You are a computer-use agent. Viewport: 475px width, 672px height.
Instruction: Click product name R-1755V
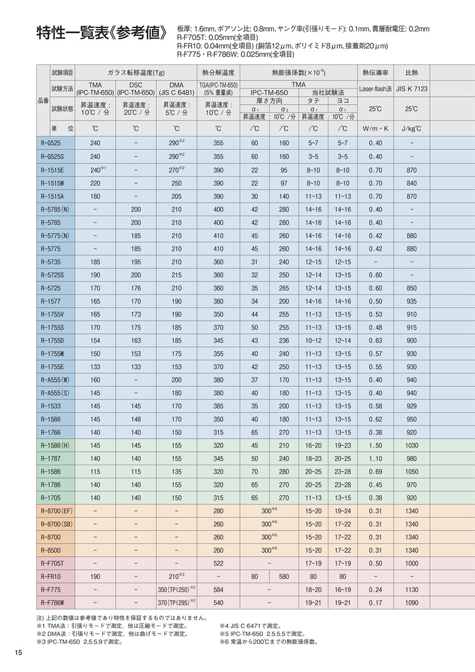[52, 314]
